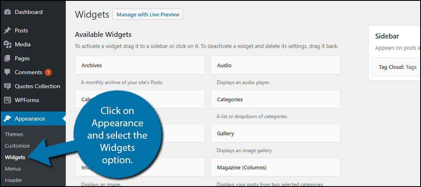Screen dimensions: 421x187
Task: Open the Header submenu item
Action: (14, 180)
